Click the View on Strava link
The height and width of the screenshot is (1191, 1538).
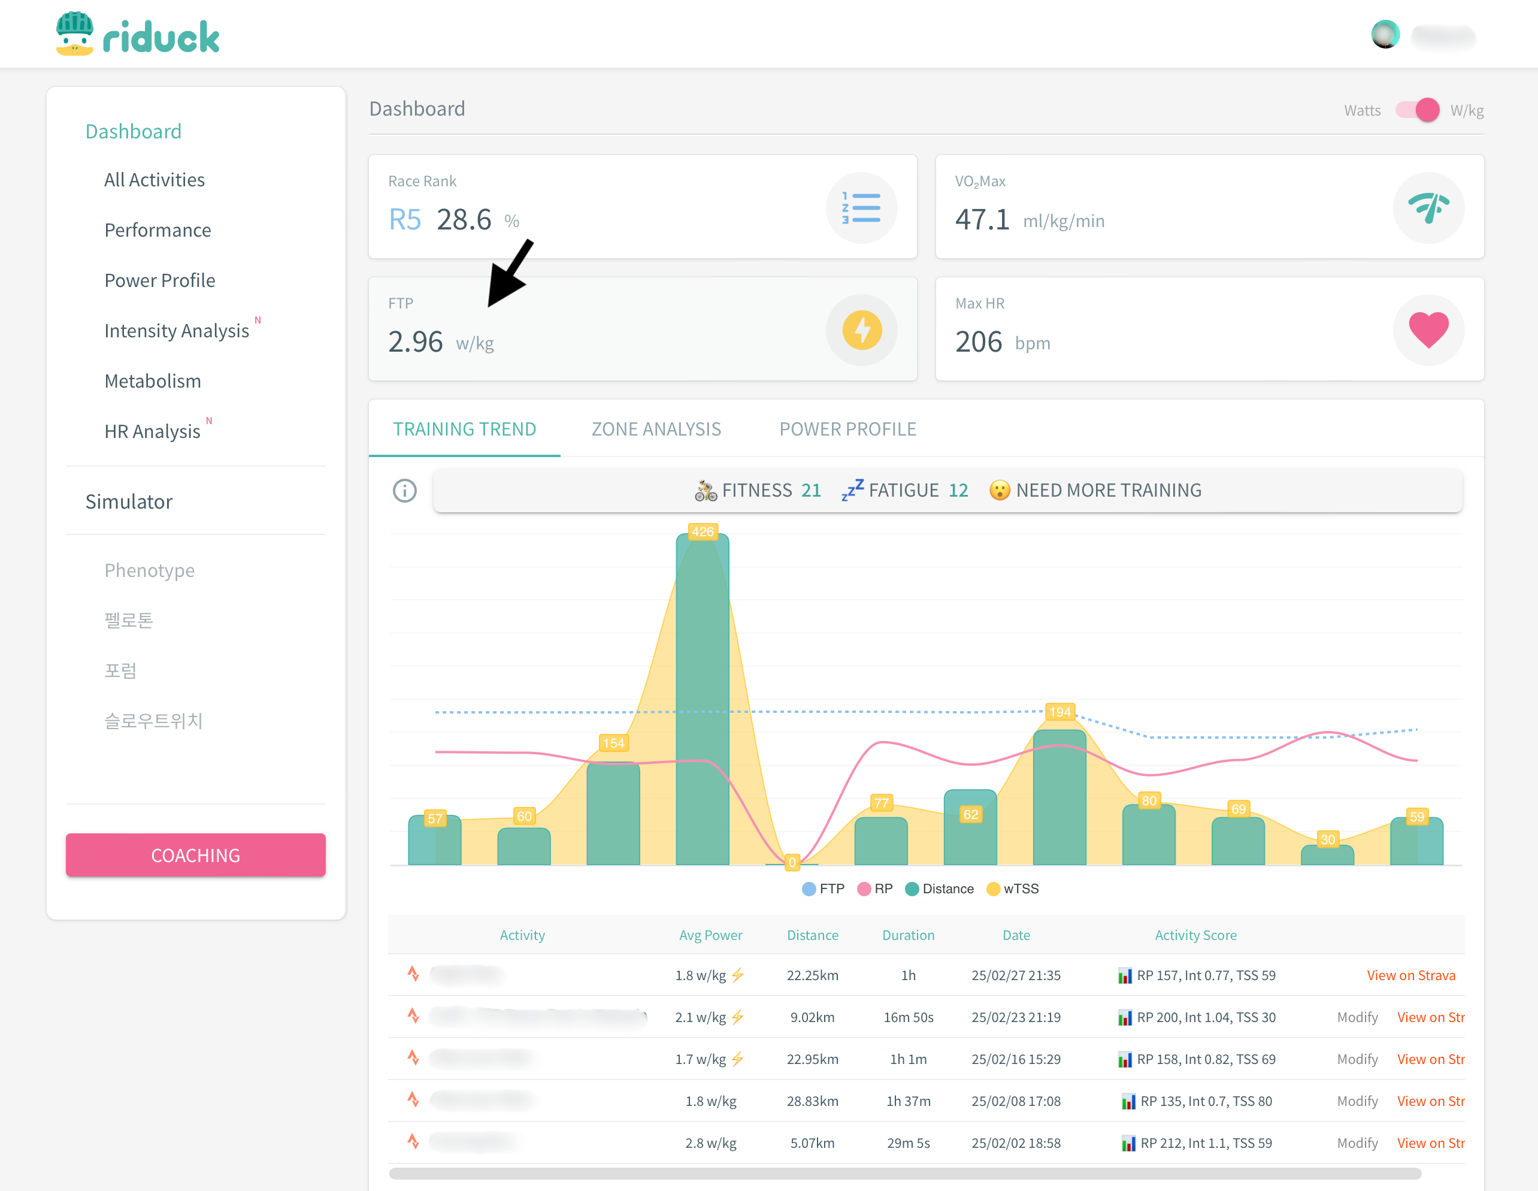[x=1410, y=975]
